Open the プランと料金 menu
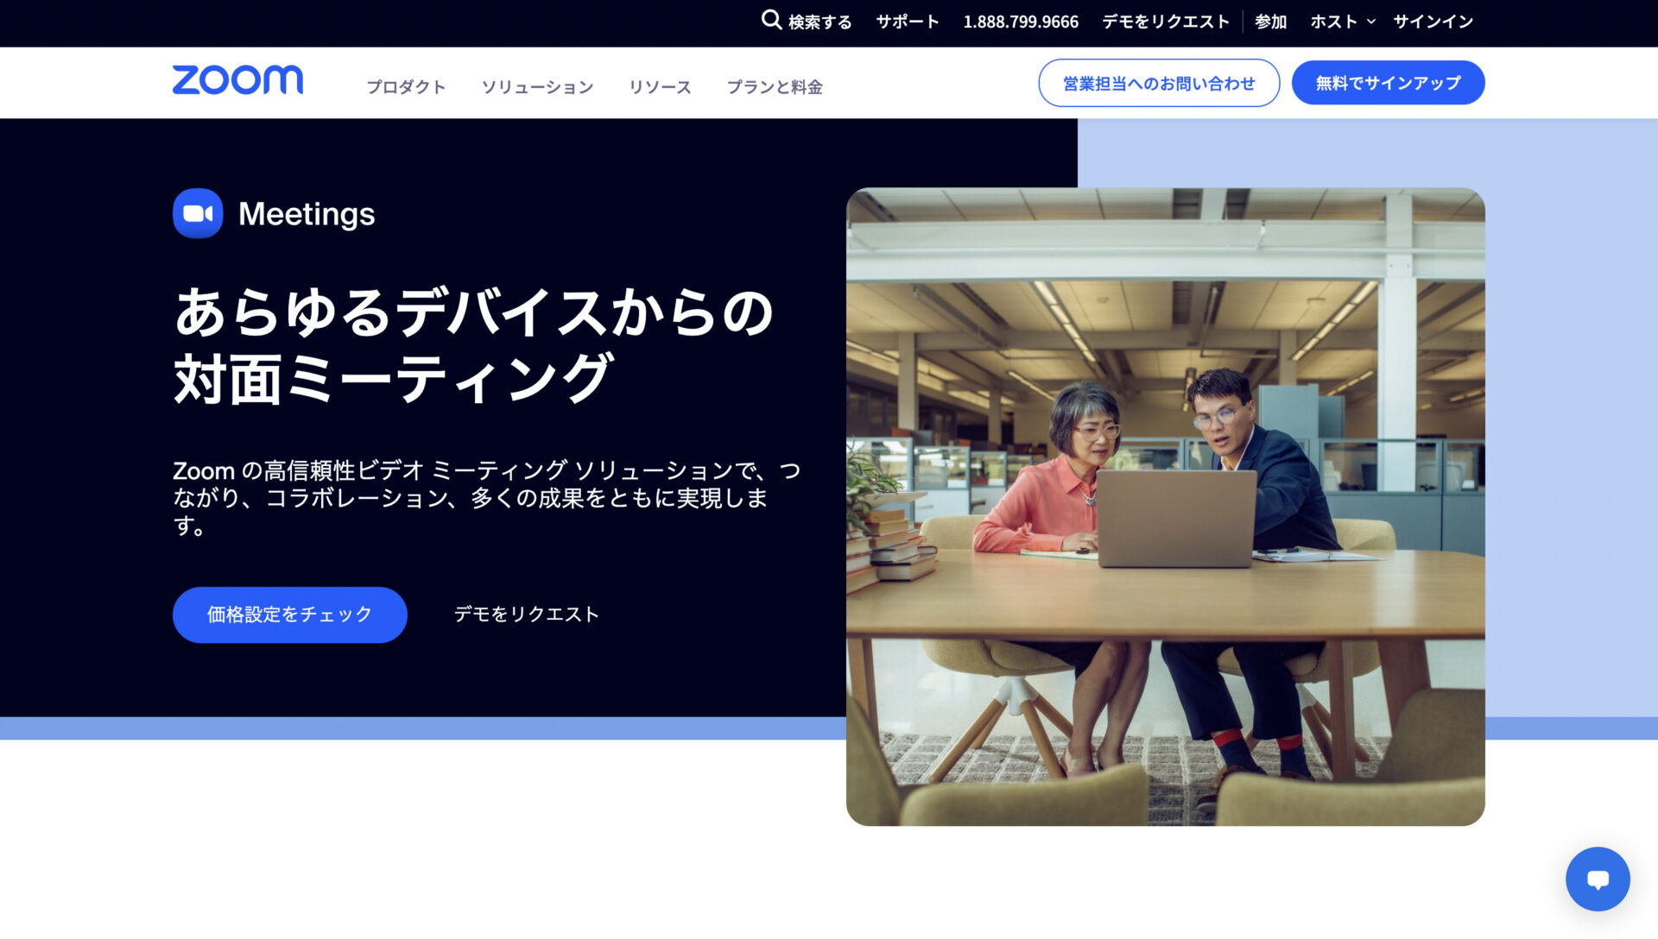Image resolution: width=1658 pixels, height=939 pixels. (775, 86)
